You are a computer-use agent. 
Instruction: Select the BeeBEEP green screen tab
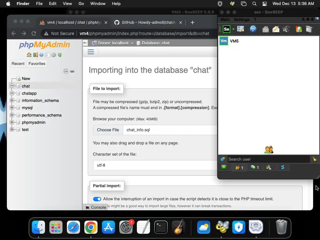coord(224,167)
